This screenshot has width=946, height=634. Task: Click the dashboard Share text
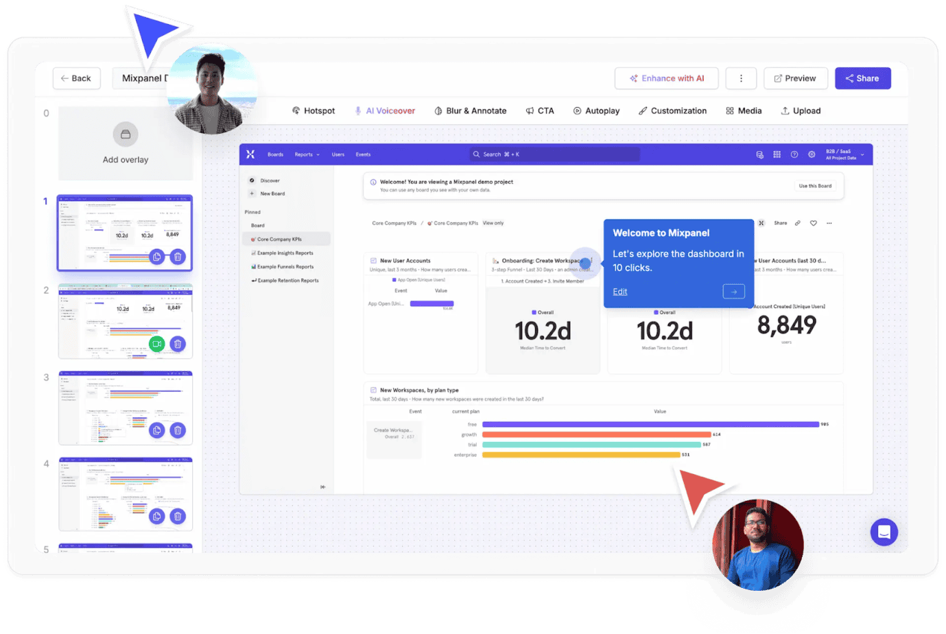[781, 223]
